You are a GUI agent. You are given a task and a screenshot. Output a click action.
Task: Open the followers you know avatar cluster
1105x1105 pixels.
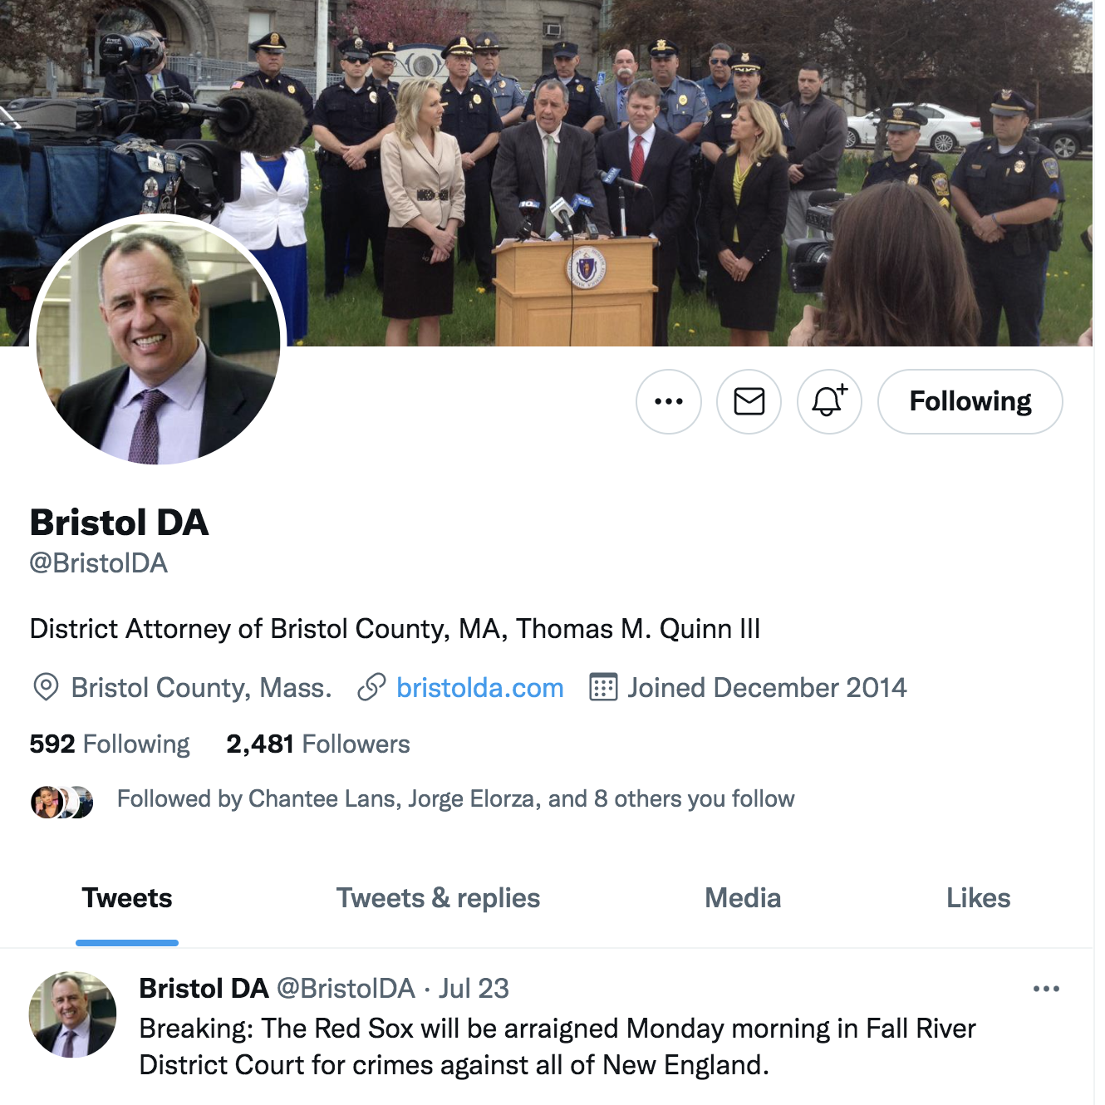click(62, 802)
